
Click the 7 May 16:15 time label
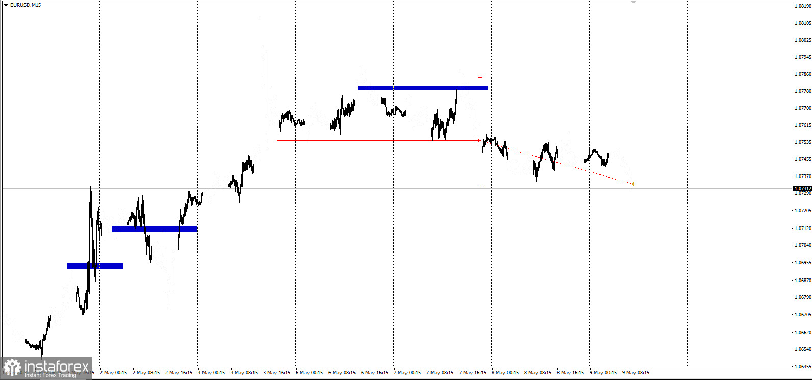tap(473, 372)
